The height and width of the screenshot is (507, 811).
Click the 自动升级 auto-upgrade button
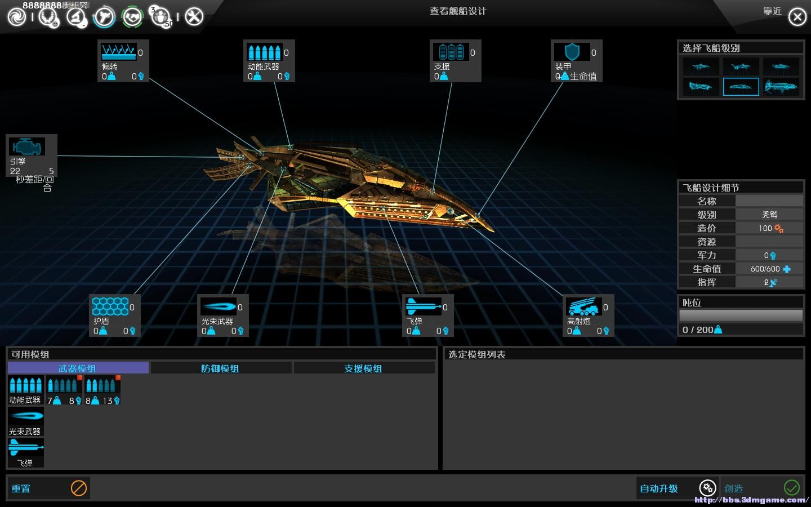tap(678, 488)
